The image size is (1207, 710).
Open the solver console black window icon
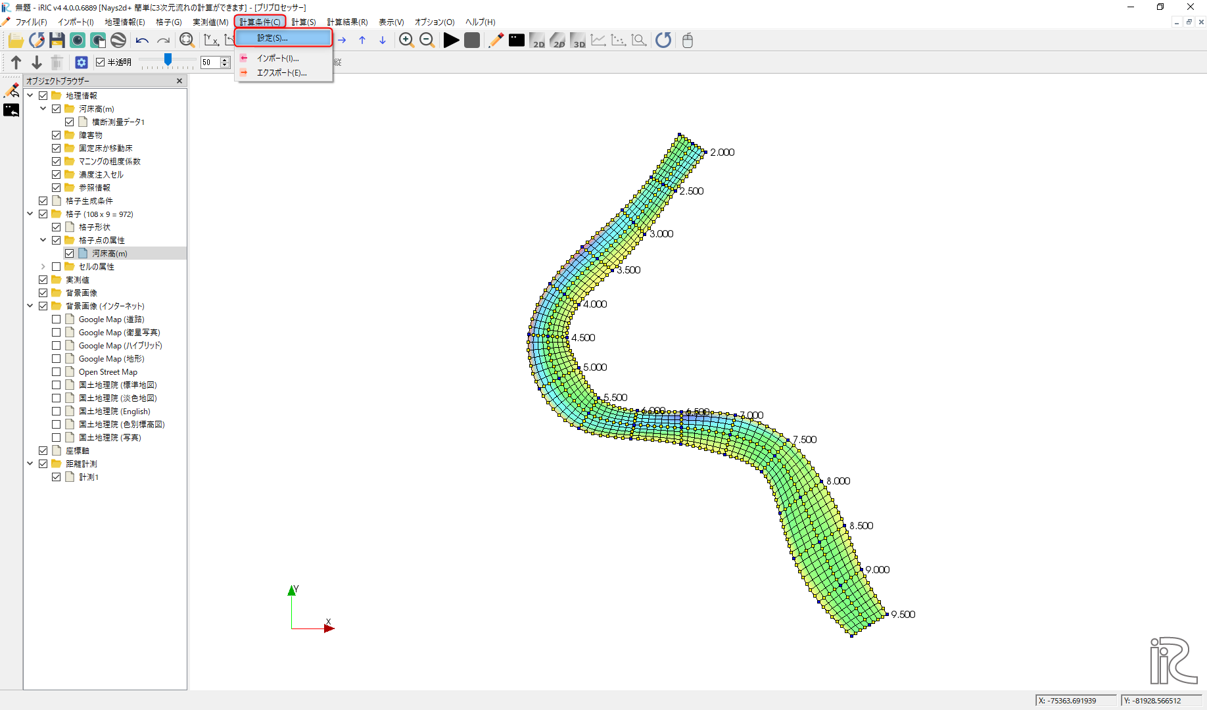pos(517,41)
